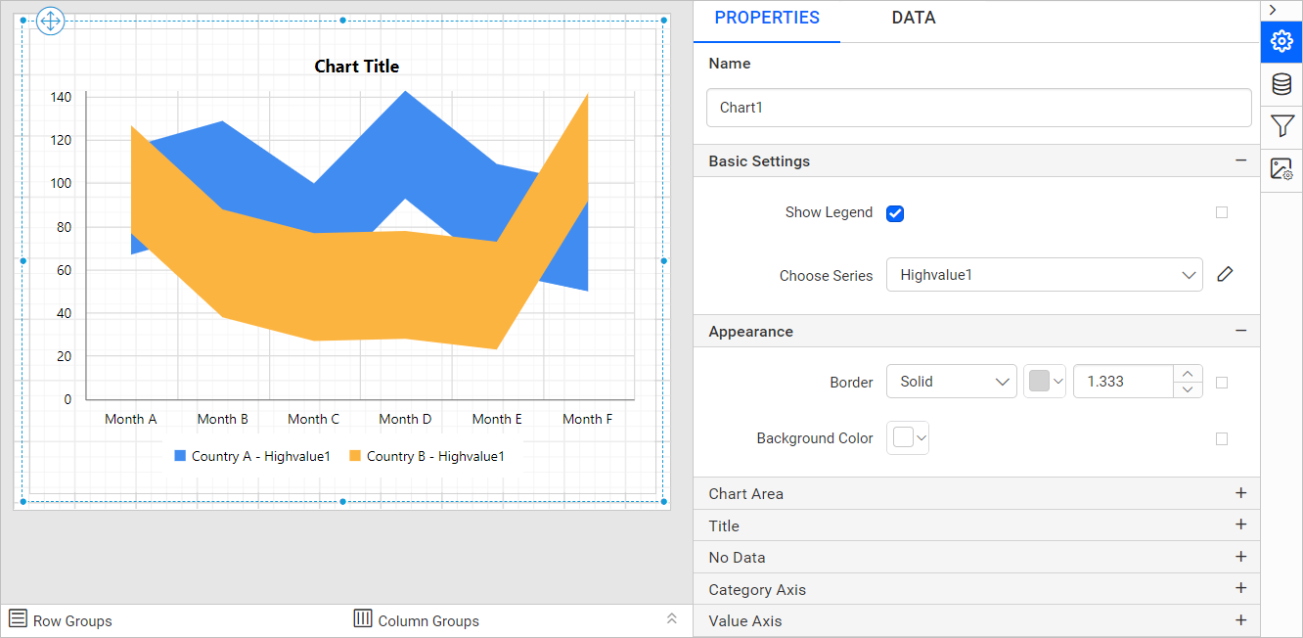Decrease the border width with the down arrow
Viewport: 1303px width, 638px height.
pyautogui.click(x=1188, y=389)
